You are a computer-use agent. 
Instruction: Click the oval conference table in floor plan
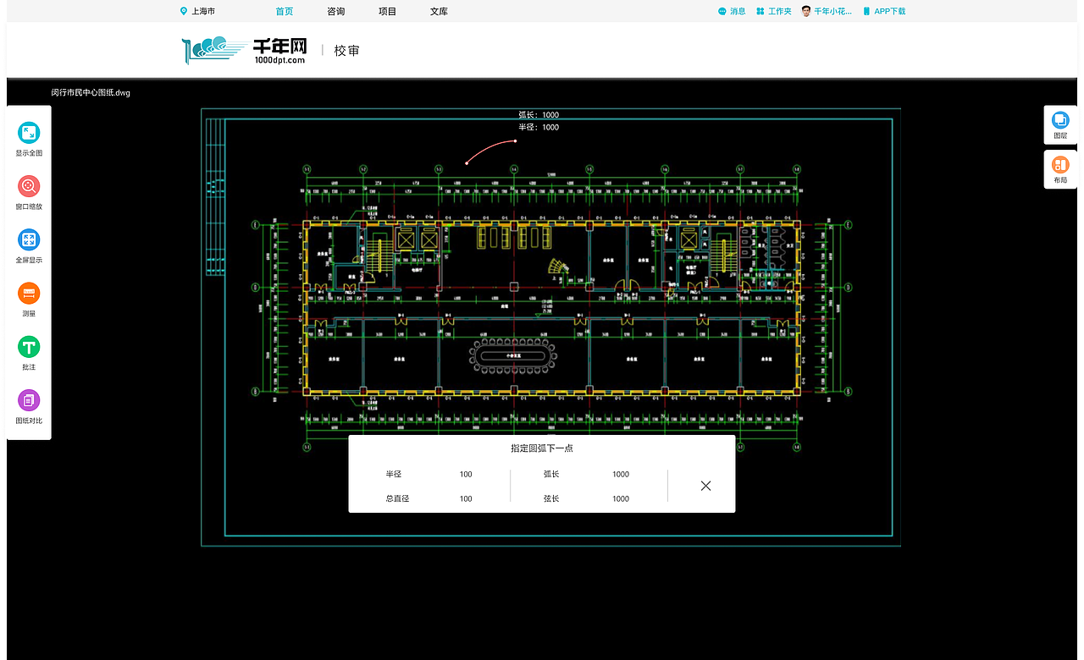click(512, 356)
